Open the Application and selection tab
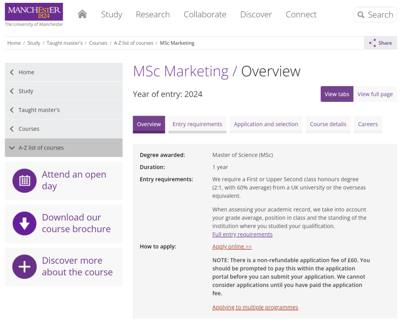412x326 pixels. coord(266,125)
